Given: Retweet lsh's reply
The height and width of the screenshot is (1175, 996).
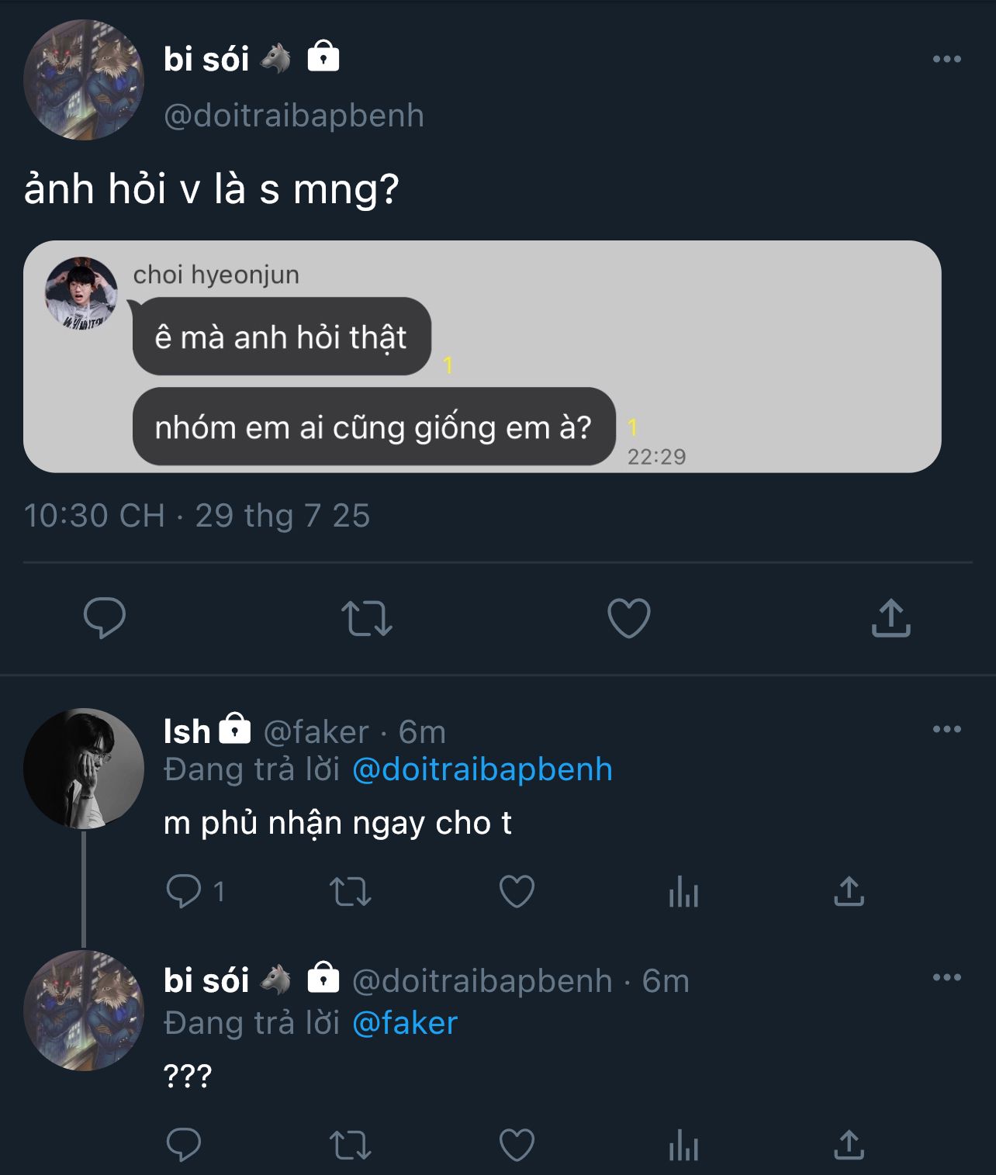Looking at the screenshot, I should [x=351, y=891].
